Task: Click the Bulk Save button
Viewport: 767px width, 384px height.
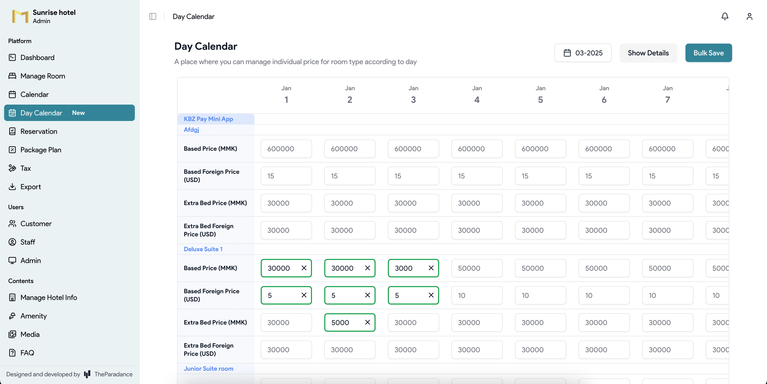Action: click(708, 53)
